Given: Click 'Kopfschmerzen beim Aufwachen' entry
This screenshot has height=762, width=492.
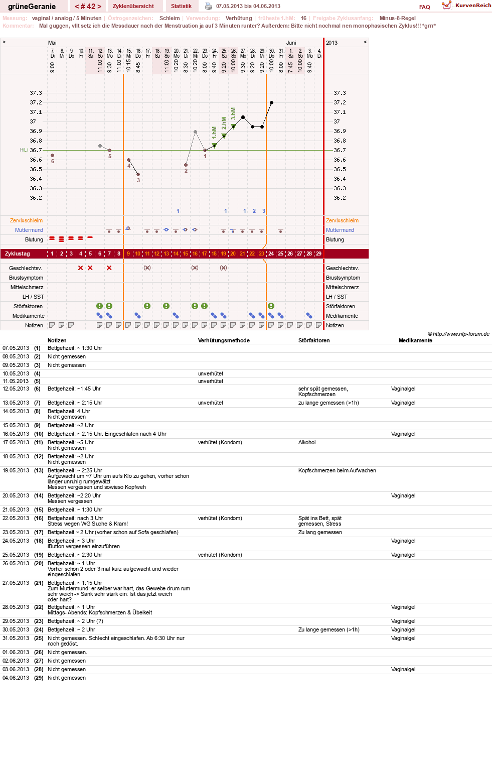Looking at the screenshot, I should pyautogui.click(x=337, y=470).
